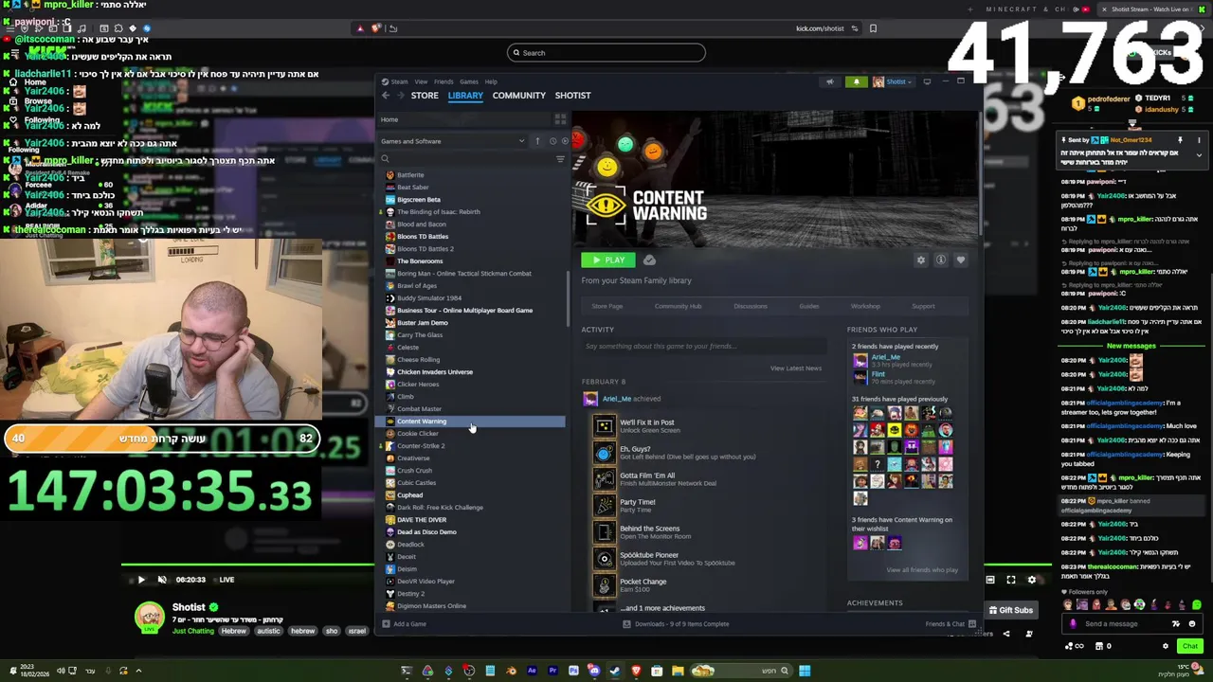Open Friends & Chat in Steam
Screen dimensions: 1213x682
point(950,624)
